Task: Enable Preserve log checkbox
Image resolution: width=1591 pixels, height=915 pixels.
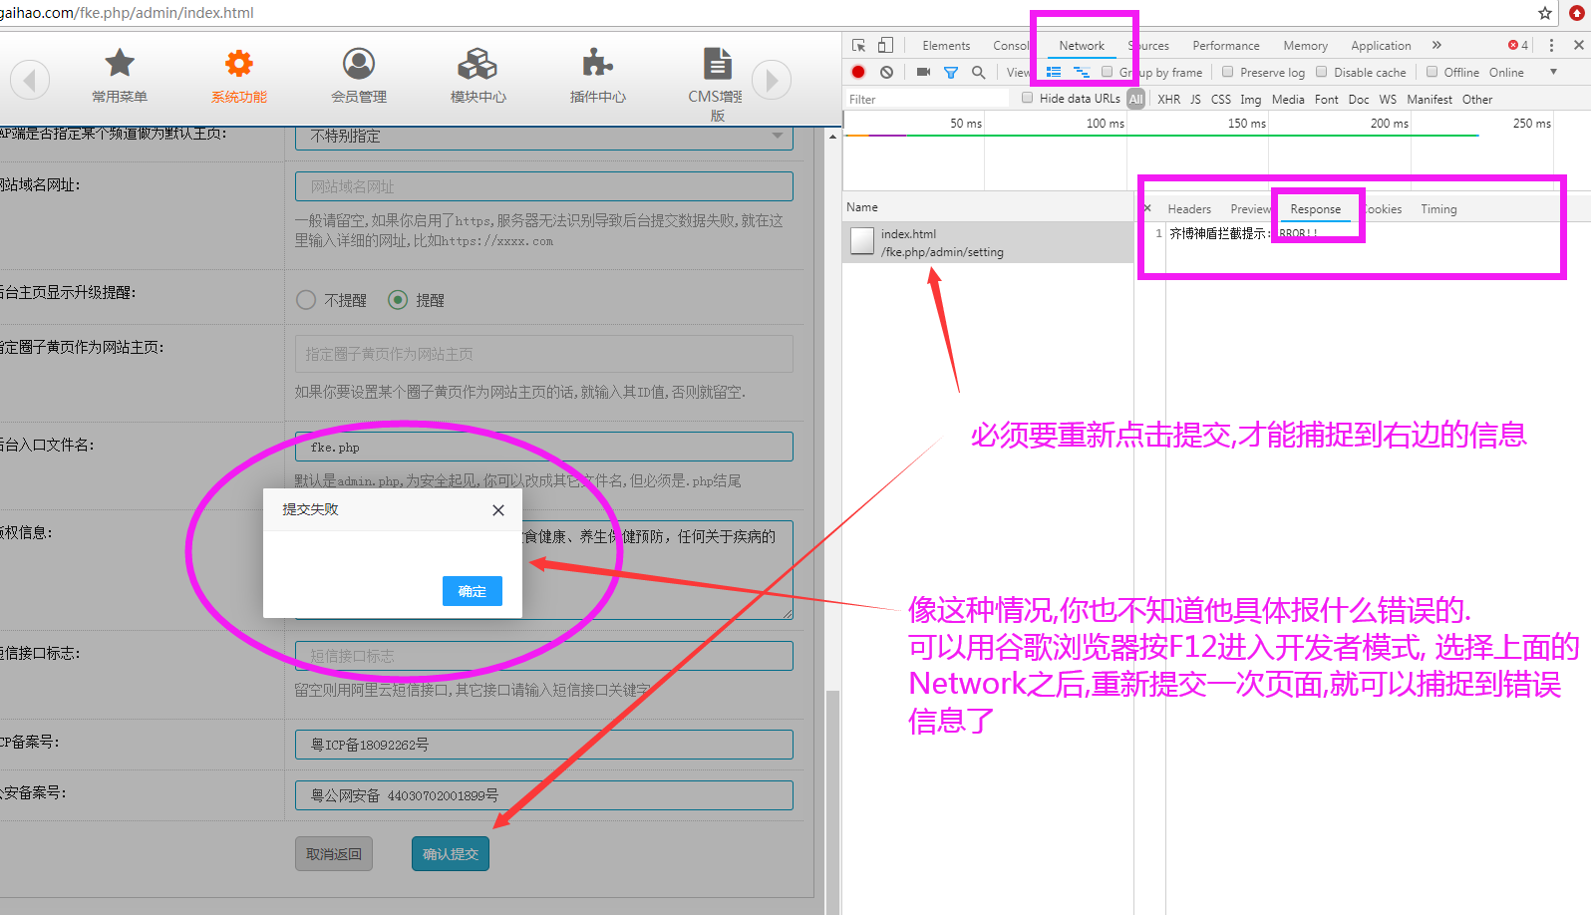Action: coord(1228,73)
